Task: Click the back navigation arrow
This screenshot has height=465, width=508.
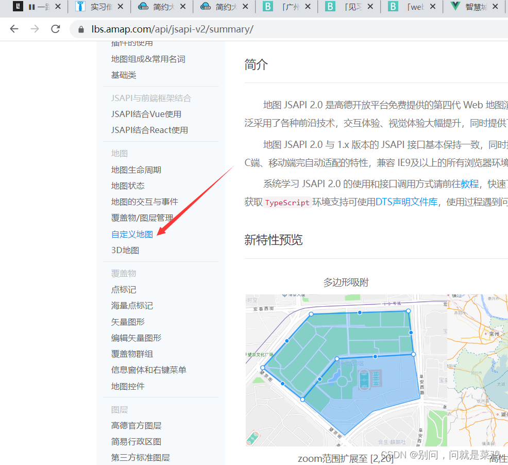Action: pos(14,30)
